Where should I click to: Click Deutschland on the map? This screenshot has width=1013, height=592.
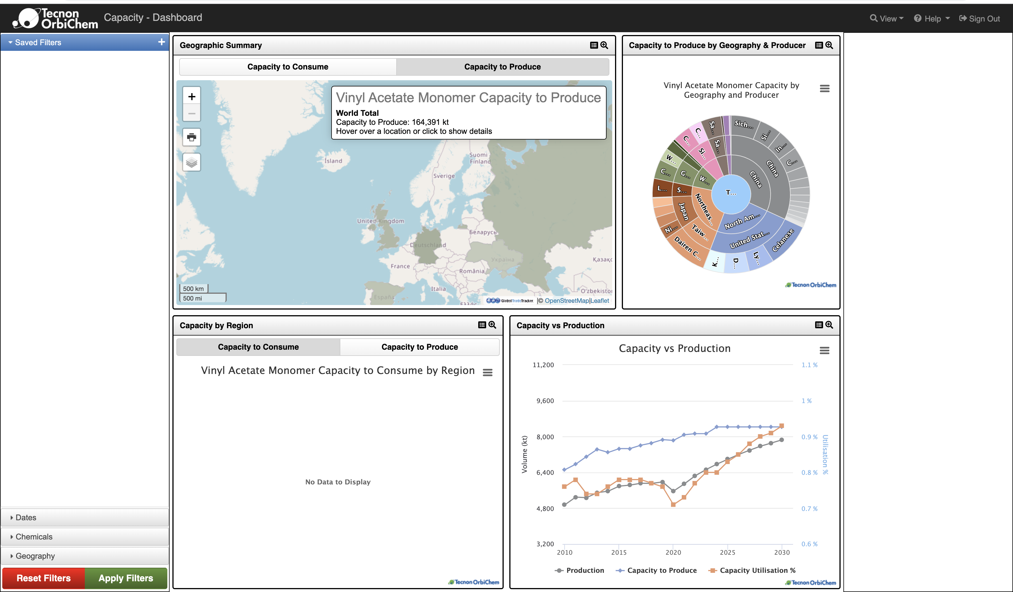428,245
